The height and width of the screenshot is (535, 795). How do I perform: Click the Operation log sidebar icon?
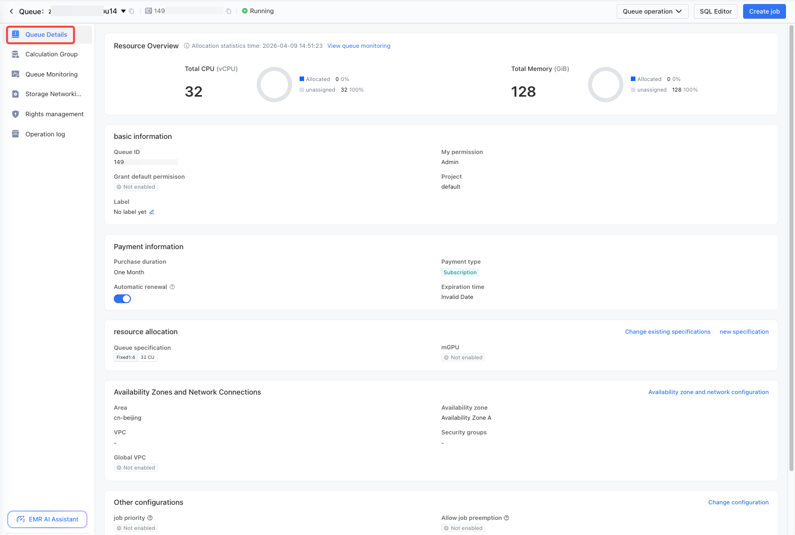pyautogui.click(x=16, y=134)
